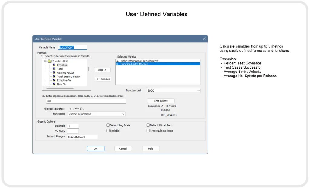The image size is (310, 188).
Task: Toggle the Scalable checkbox
Action: tap(108, 131)
